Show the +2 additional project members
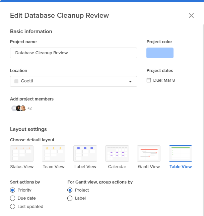The width and height of the screenshot is (204, 216). click(x=29, y=108)
